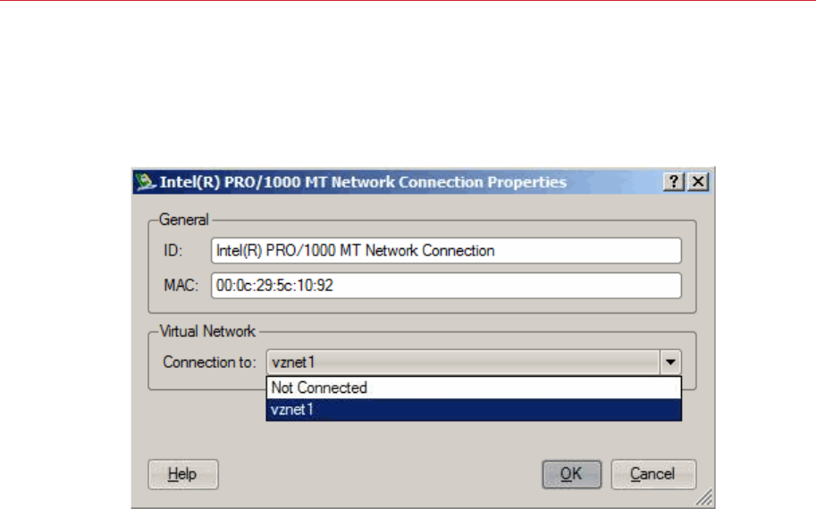Click blank space between Help and OK buttons
816x509 pixels.
380,474
